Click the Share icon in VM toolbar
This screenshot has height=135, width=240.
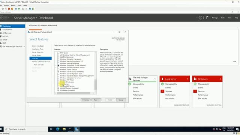[x=33, y=9]
